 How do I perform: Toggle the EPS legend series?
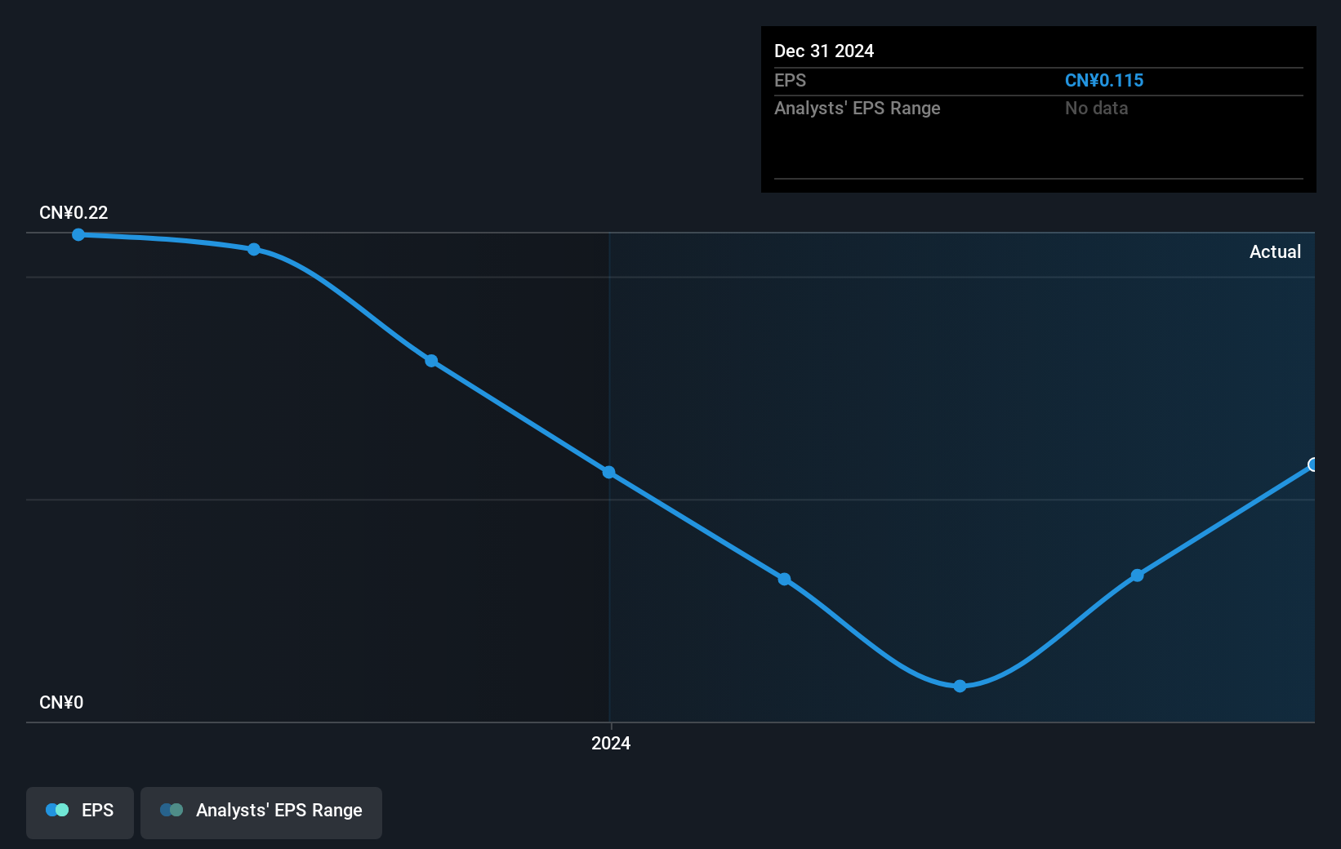[x=80, y=812]
